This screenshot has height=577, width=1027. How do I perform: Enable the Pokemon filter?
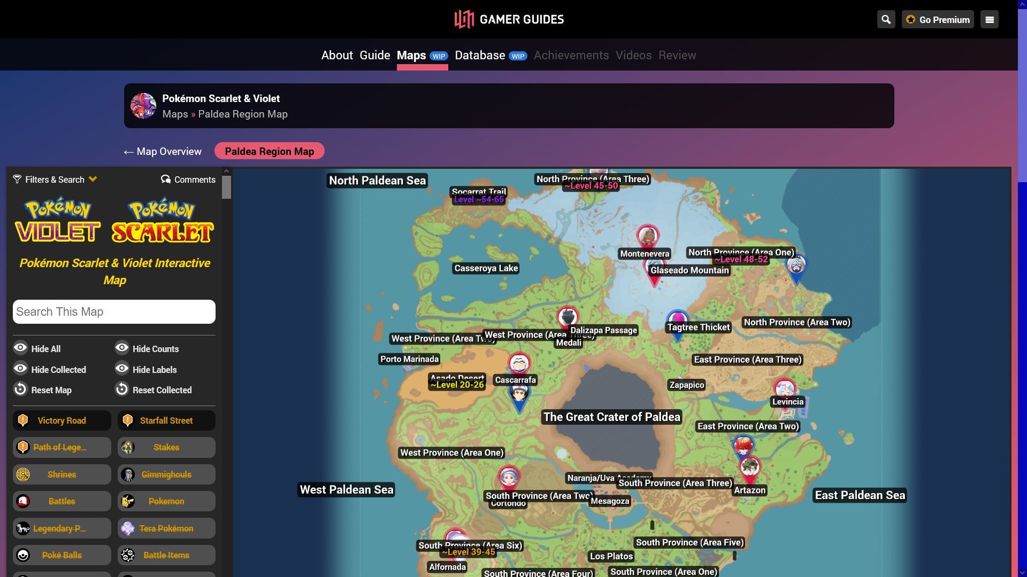166,501
